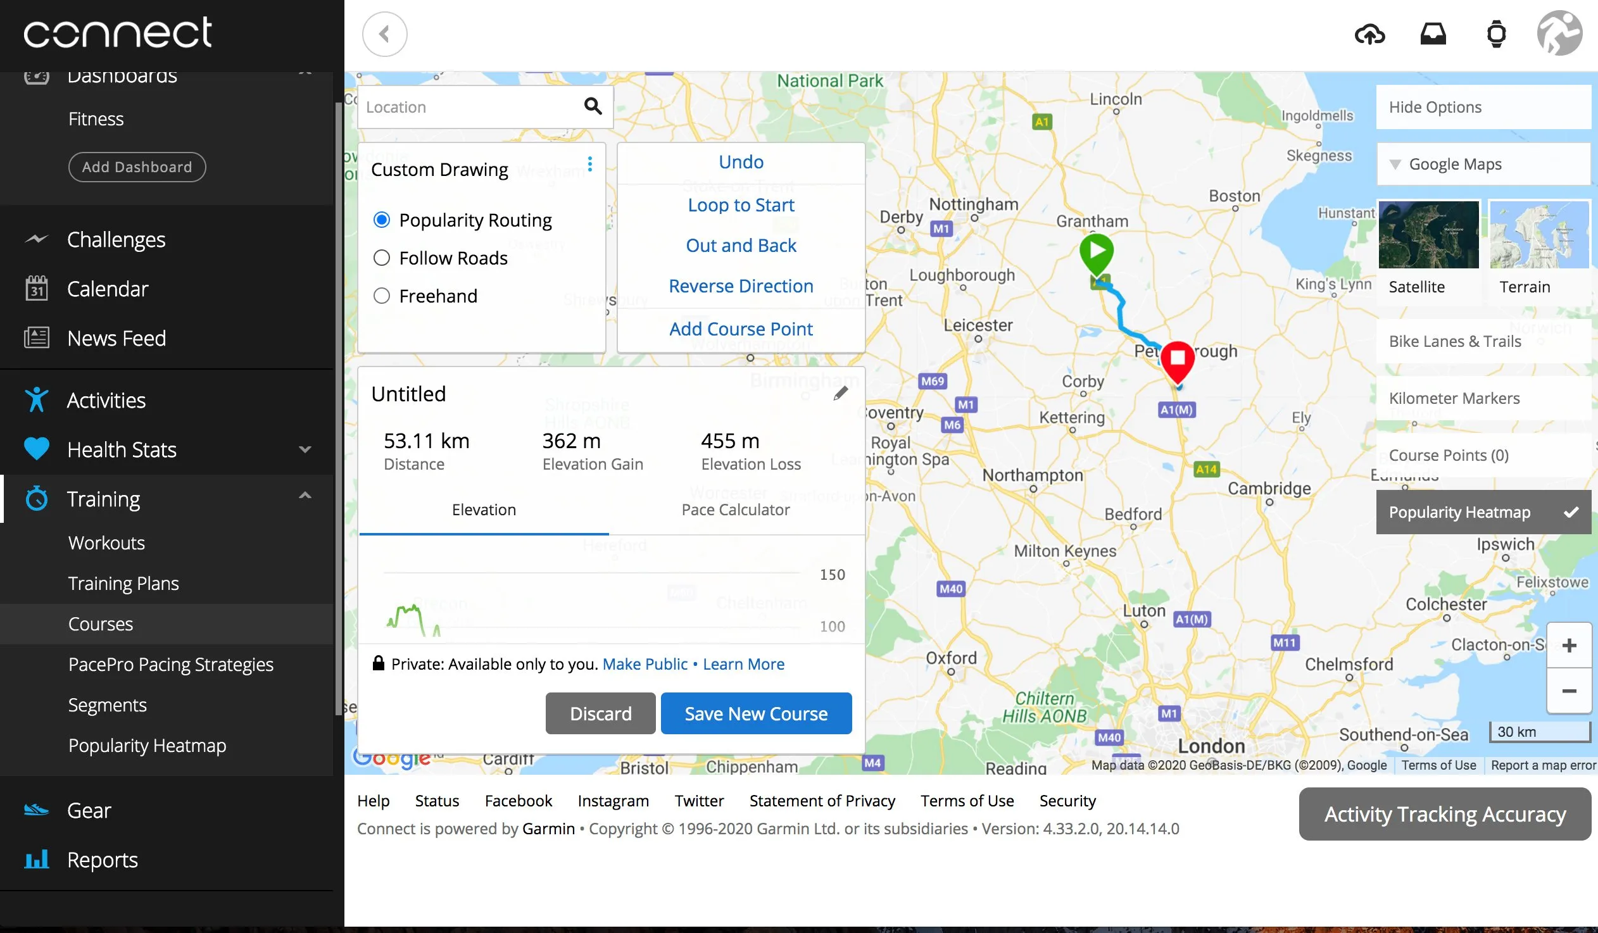This screenshot has width=1598, height=933.
Task: Zoom out the map with minus
Action: (x=1570, y=691)
